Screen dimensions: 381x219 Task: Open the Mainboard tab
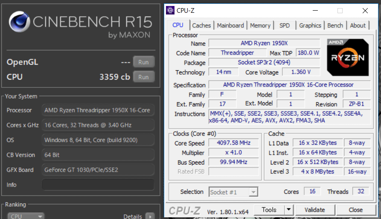point(230,26)
